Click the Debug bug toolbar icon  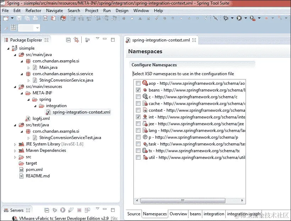[x=226, y=18]
